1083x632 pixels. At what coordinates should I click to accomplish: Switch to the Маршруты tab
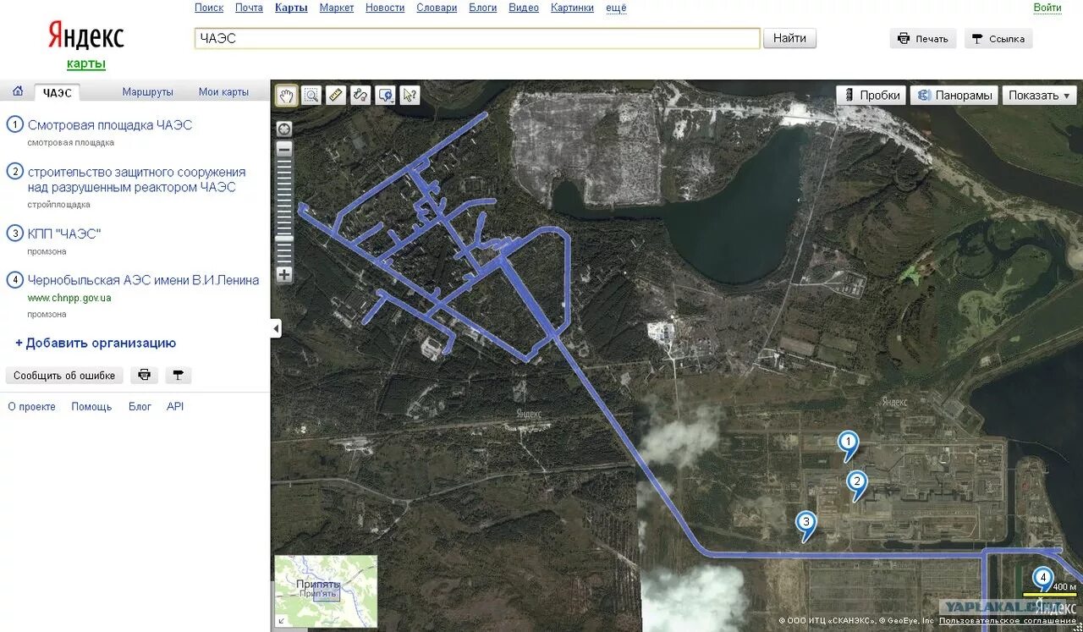147,92
